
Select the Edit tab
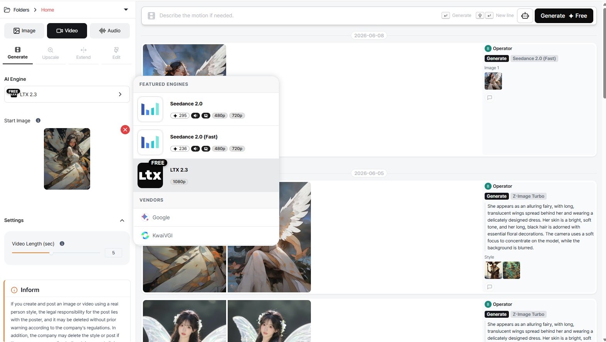(x=116, y=53)
